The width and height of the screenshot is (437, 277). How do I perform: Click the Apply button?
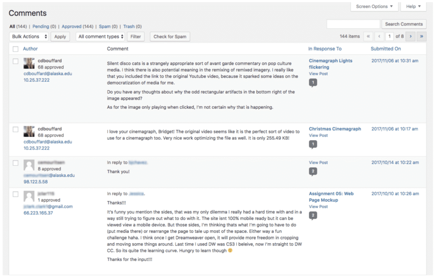60,36
